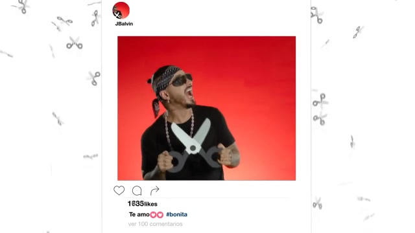The height and width of the screenshot is (233, 415).
Task: Click the 'Te amo' caption text
Action: (139, 214)
